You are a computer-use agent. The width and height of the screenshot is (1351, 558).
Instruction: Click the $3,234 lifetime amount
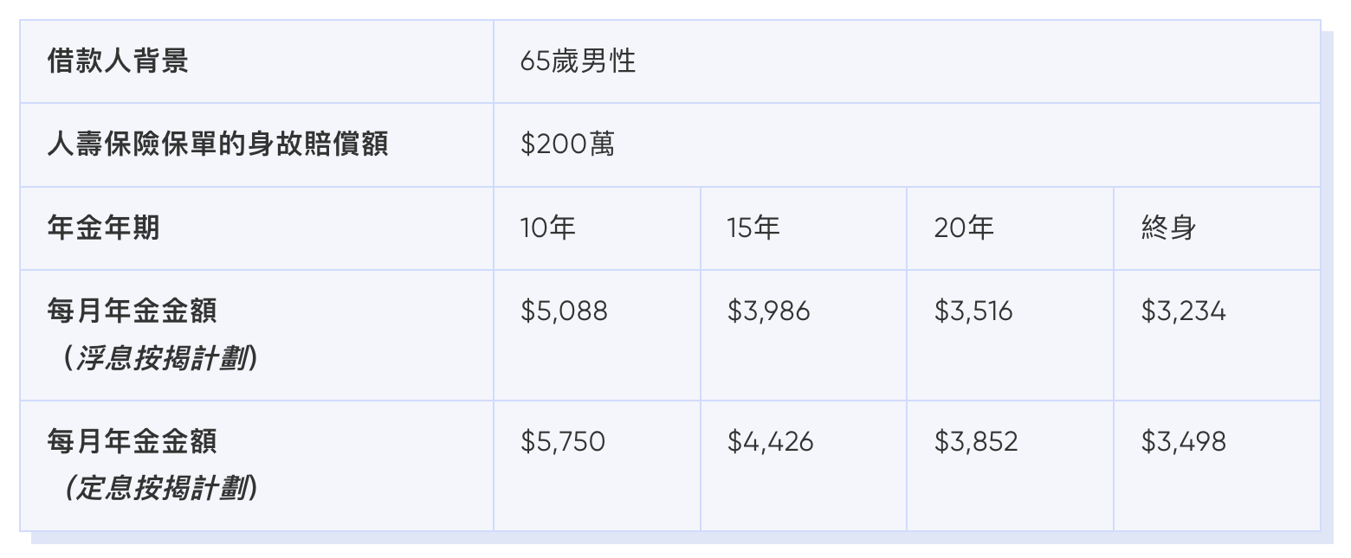(1183, 311)
